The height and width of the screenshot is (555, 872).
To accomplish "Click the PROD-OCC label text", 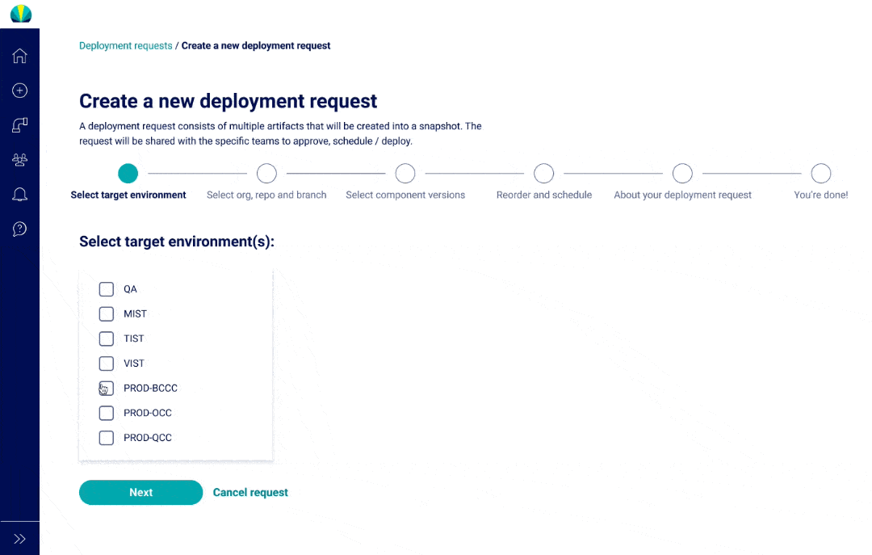I will pos(148,413).
